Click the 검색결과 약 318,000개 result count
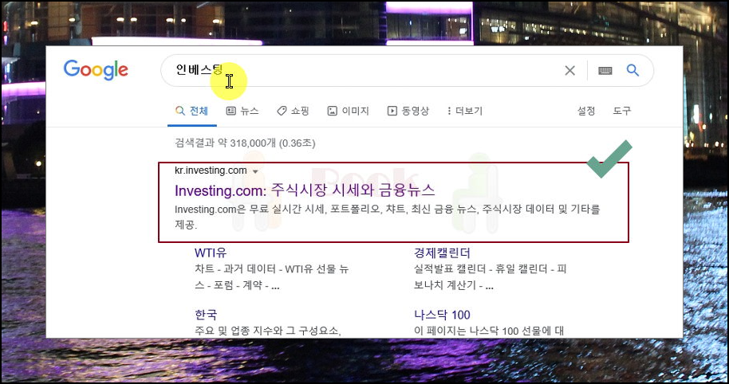This screenshot has width=729, height=384. click(x=245, y=143)
